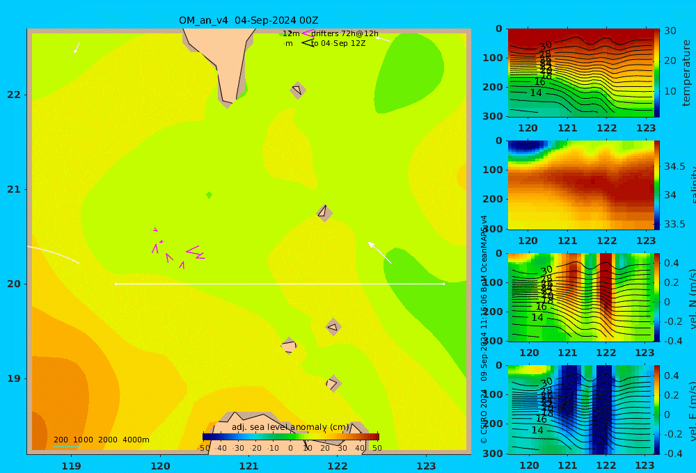Click the '34.5' tick on the salinity colorbar
The height and width of the screenshot is (473, 696).
(x=674, y=166)
